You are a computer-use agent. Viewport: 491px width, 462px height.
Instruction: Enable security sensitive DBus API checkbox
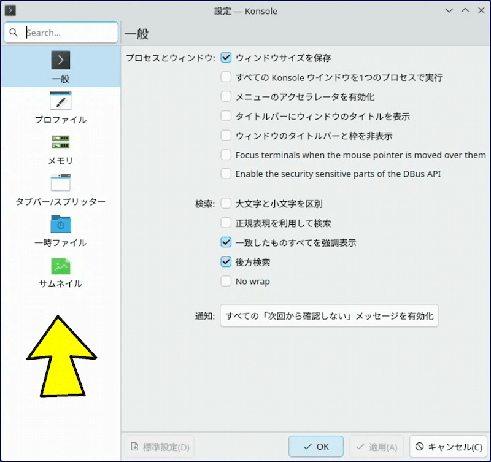[226, 174]
